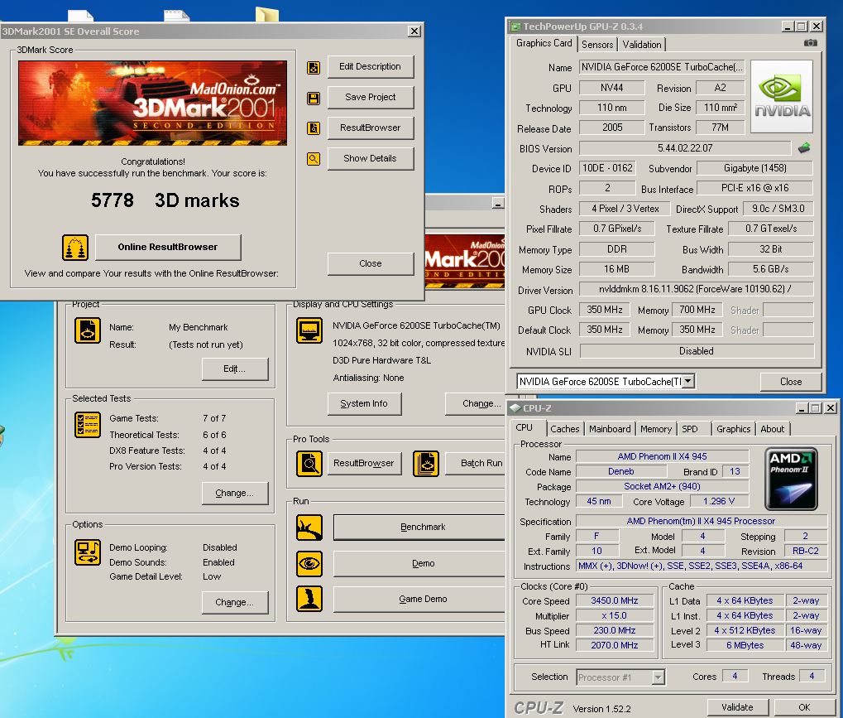
Task: Click the Pro Tools ResultBrowser button
Action: [364, 464]
